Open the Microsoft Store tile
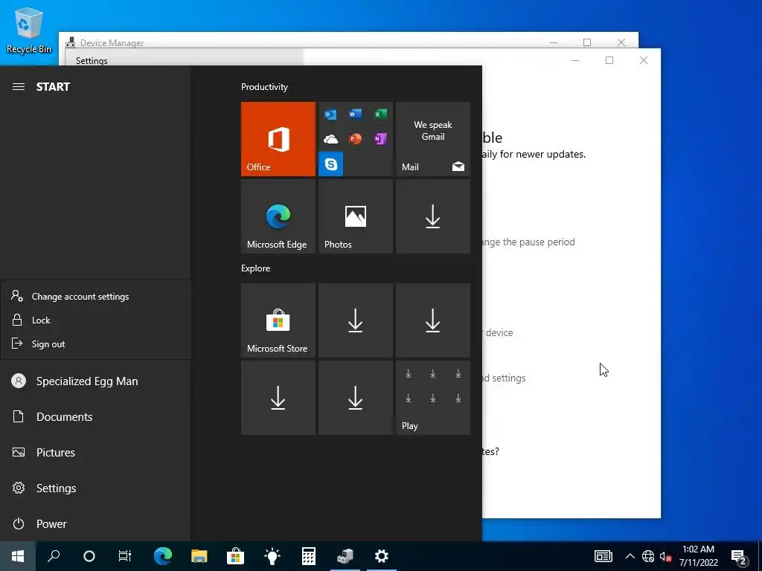The image size is (762, 571). [x=278, y=320]
